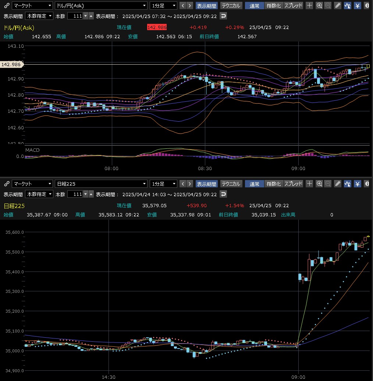Click info icon in top chart toolbar
The width and height of the screenshot is (373, 381).
pyautogui.click(x=367, y=6)
